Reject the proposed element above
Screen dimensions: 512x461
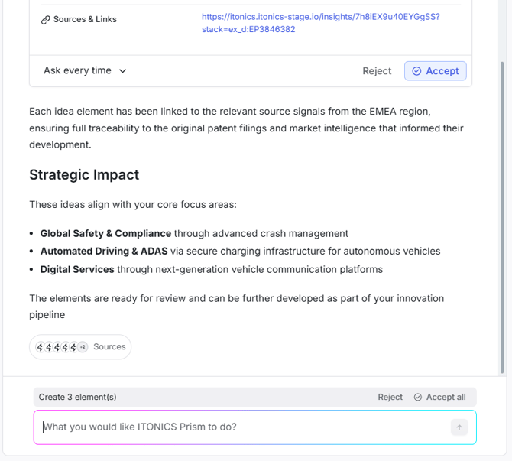coord(377,71)
